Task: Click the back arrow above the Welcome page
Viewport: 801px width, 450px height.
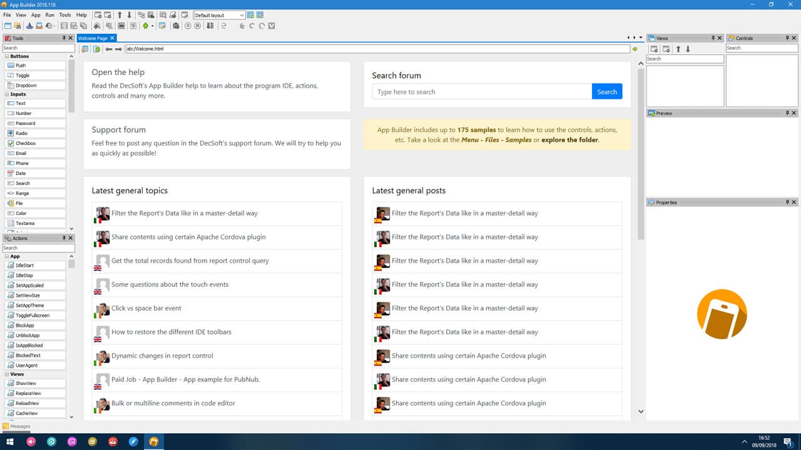Action: click(110, 49)
